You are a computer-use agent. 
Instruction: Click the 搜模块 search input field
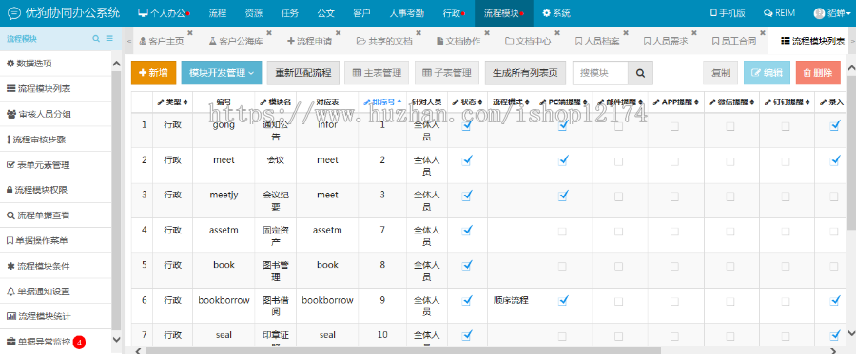pyautogui.click(x=600, y=73)
